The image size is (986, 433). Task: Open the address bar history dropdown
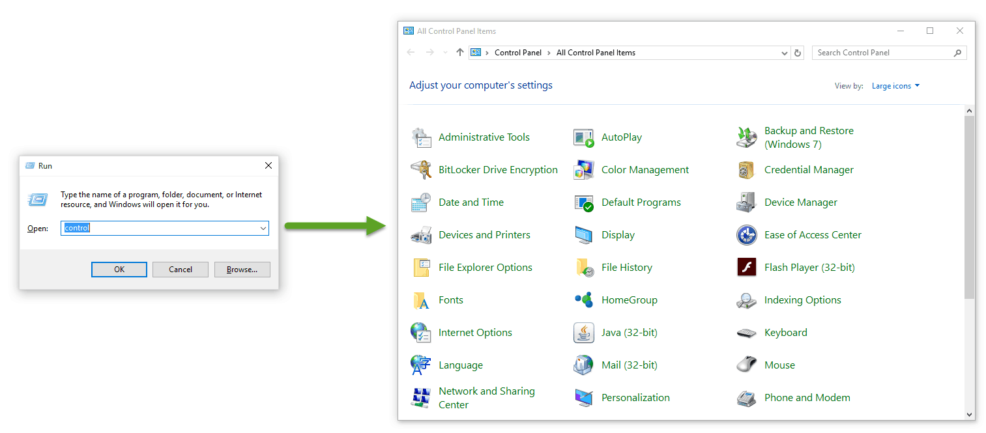(x=784, y=53)
